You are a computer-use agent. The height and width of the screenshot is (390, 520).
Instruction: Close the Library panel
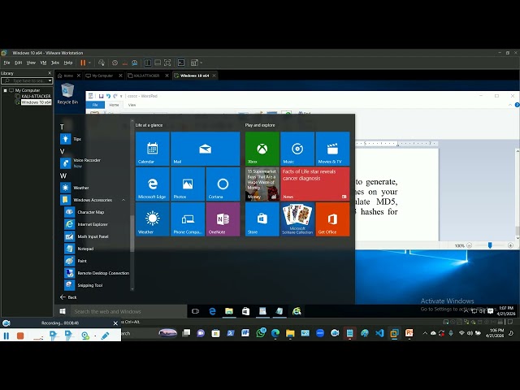pos(50,73)
